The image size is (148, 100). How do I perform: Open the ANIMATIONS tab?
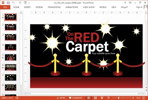click(x=72, y=7)
